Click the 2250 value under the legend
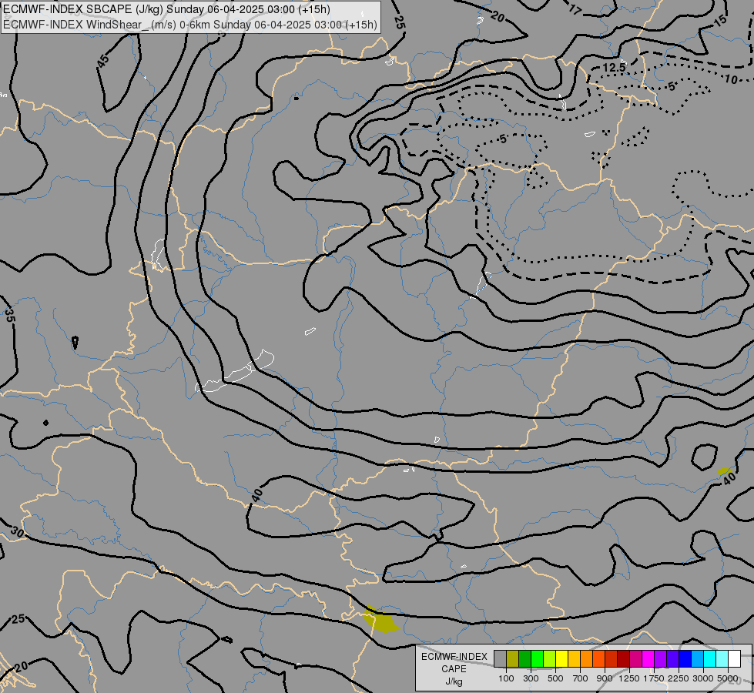The image size is (754, 693). (x=679, y=678)
